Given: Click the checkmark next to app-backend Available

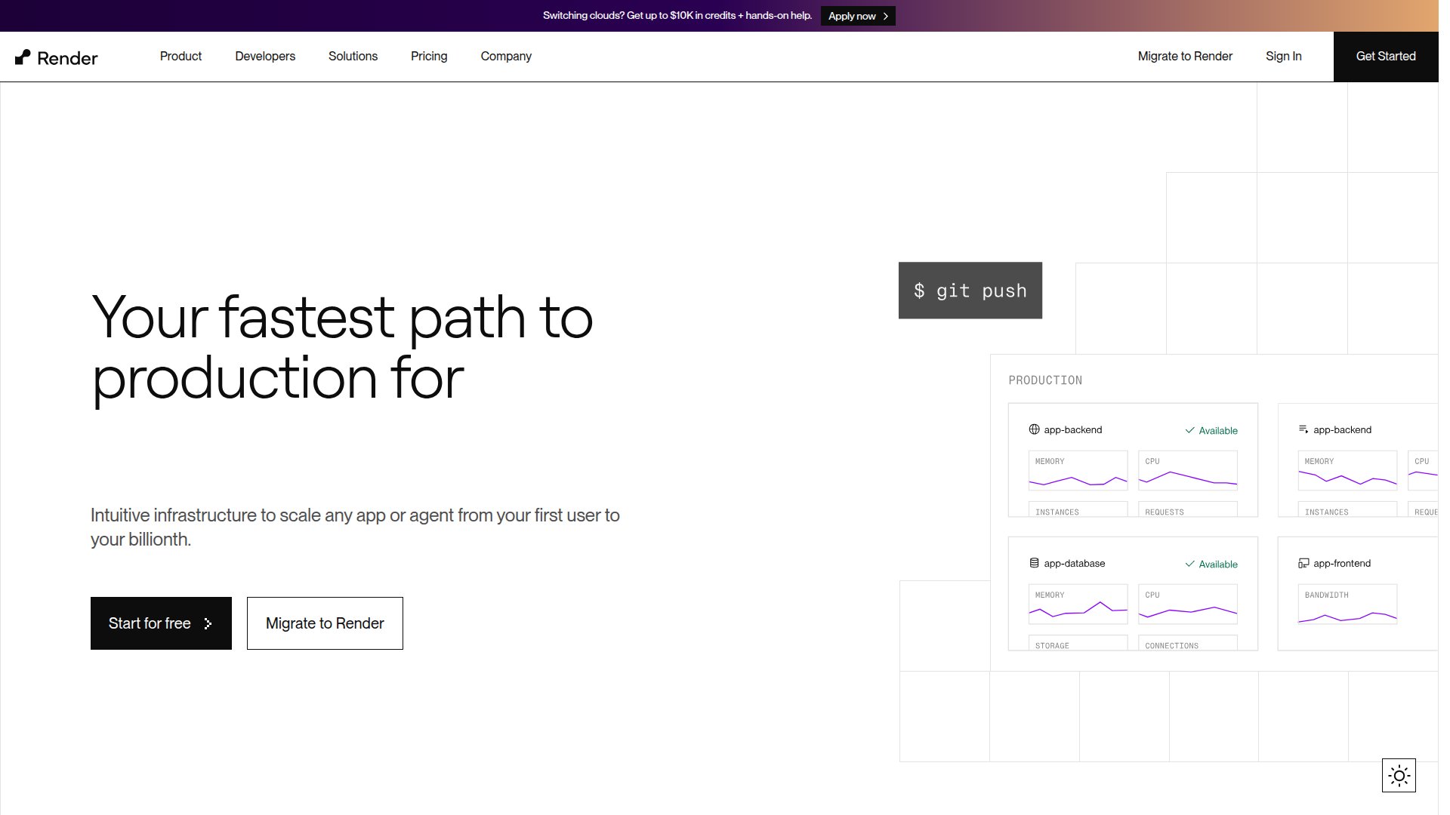Looking at the screenshot, I should pyautogui.click(x=1189, y=430).
